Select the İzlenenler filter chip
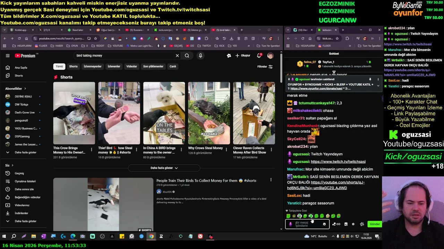 point(114,66)
